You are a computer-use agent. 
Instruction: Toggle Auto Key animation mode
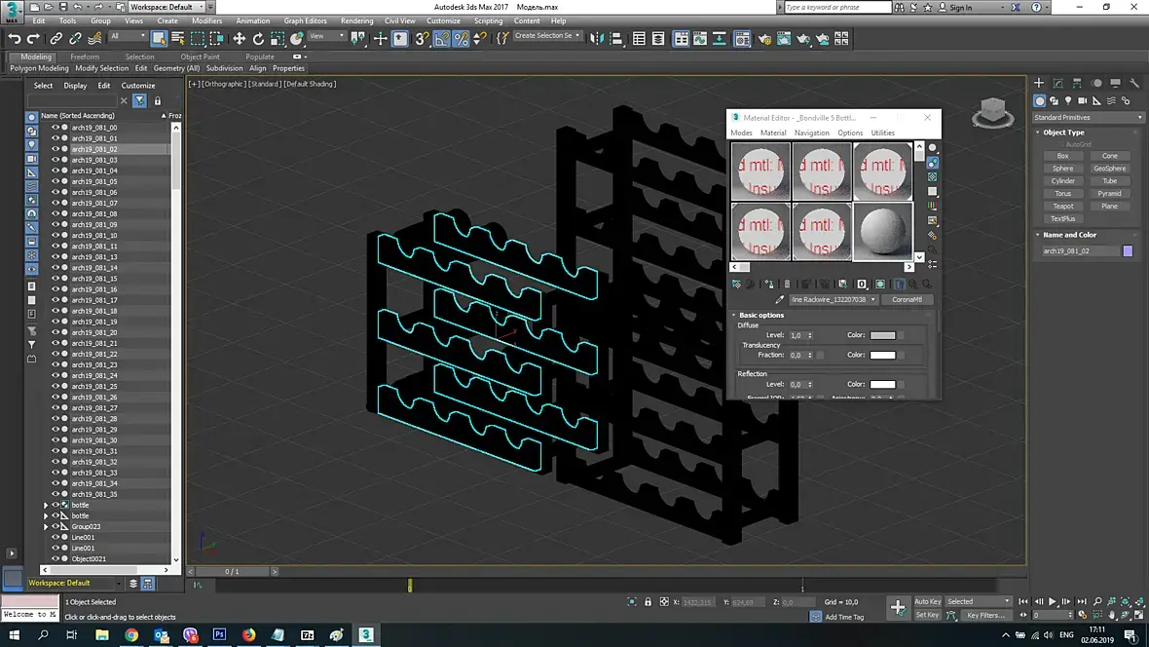(x=927, y=601)
